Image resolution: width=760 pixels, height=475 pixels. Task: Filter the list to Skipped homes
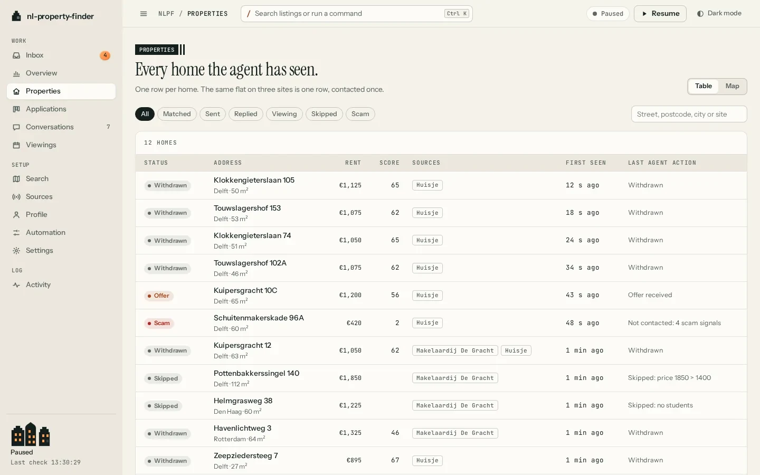coord(324,114)
